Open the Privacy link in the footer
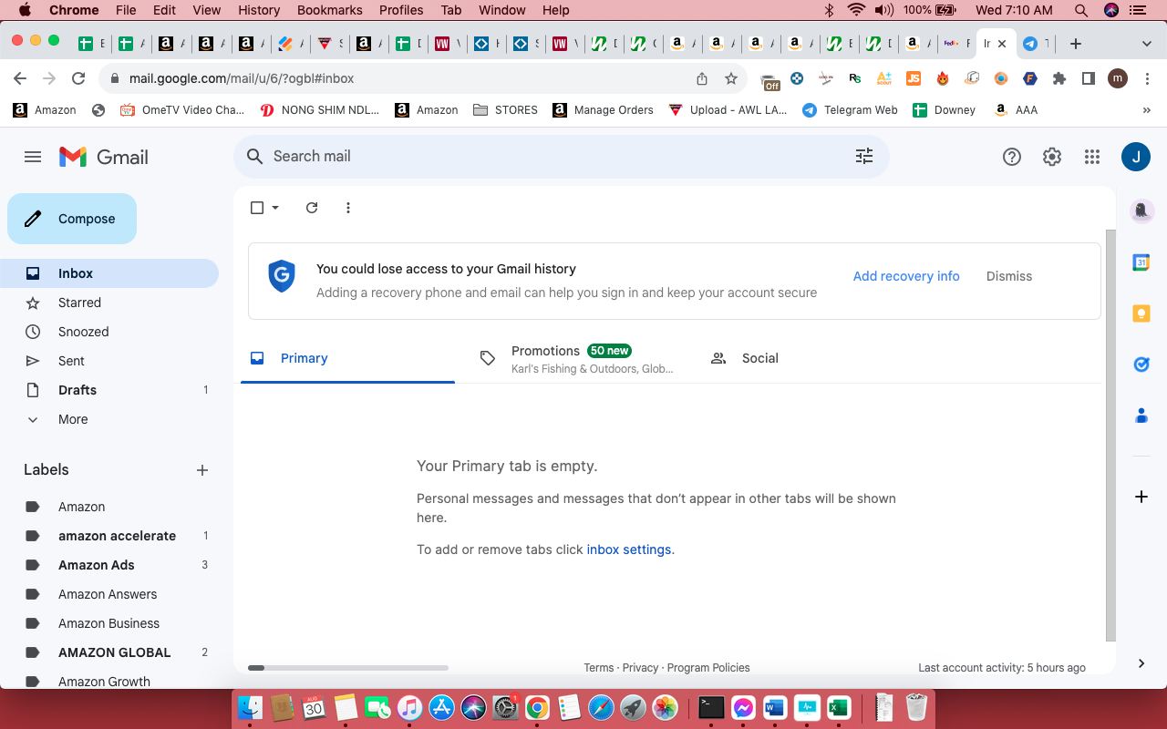1167x729 pixels. [640, 668]
